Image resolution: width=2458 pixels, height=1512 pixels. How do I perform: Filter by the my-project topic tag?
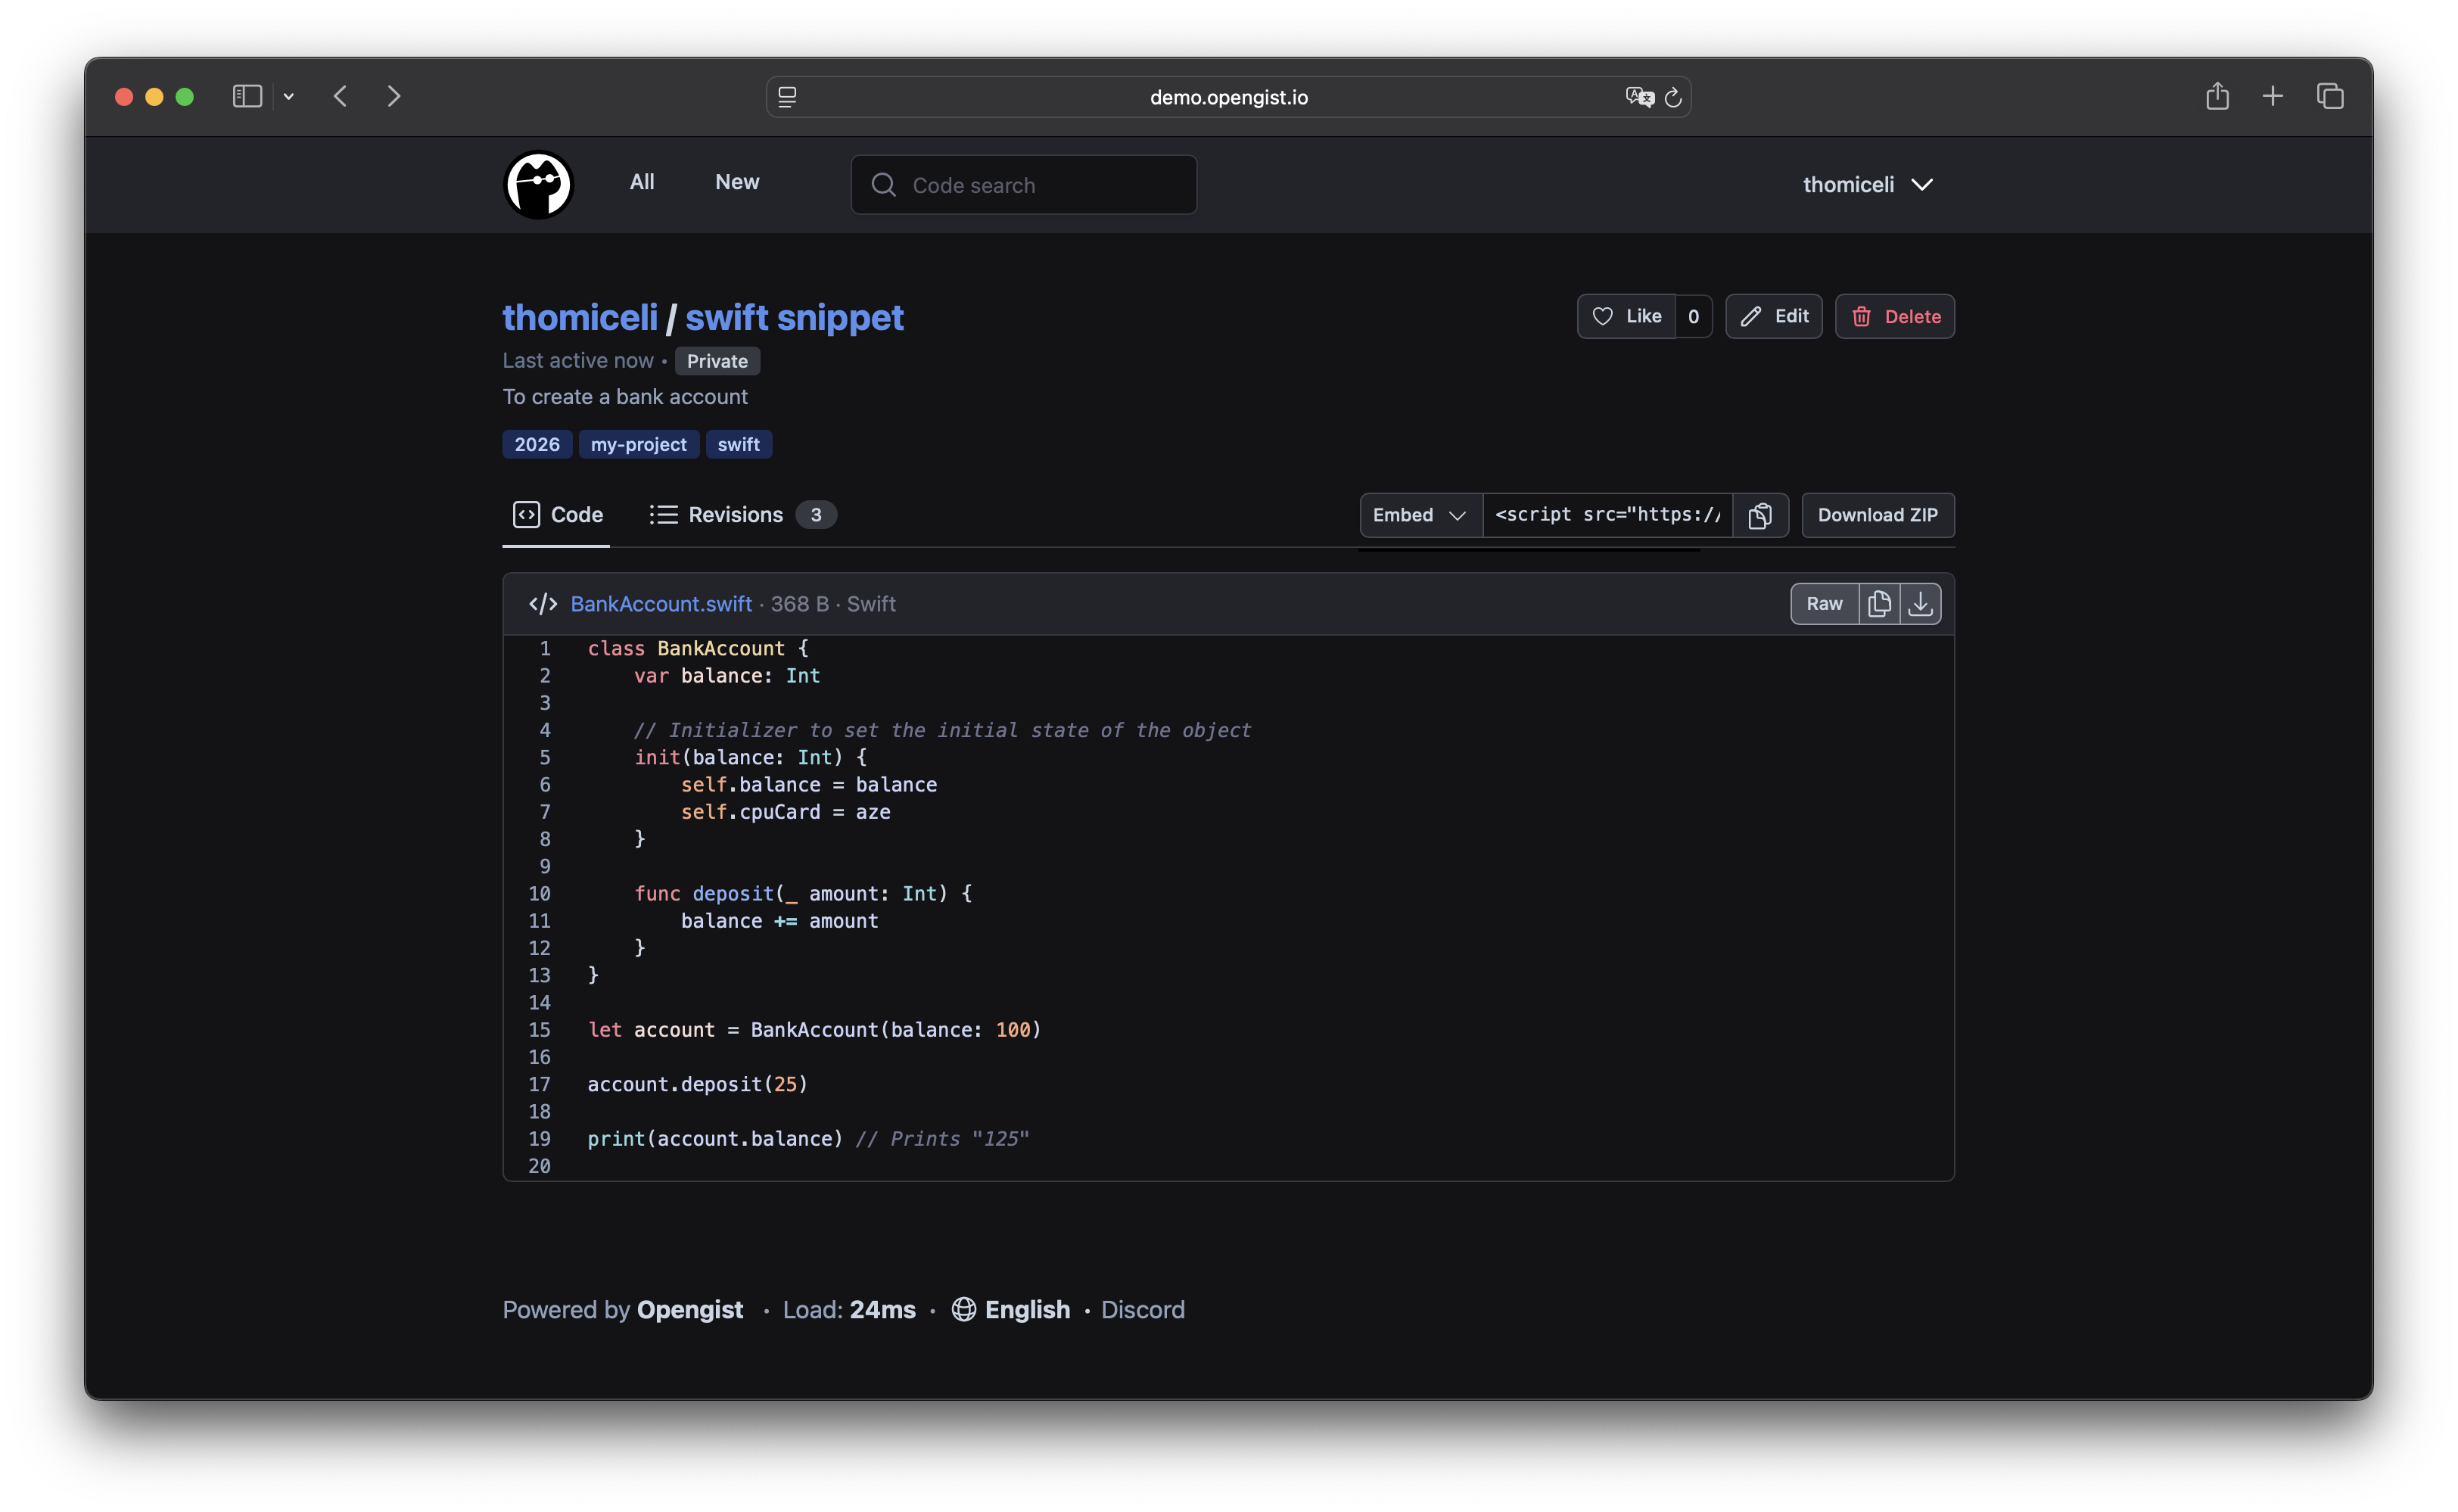[638, 444]
